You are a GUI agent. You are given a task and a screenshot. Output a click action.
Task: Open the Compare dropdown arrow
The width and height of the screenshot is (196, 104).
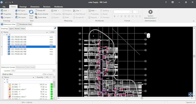click(x=12, y=17)
